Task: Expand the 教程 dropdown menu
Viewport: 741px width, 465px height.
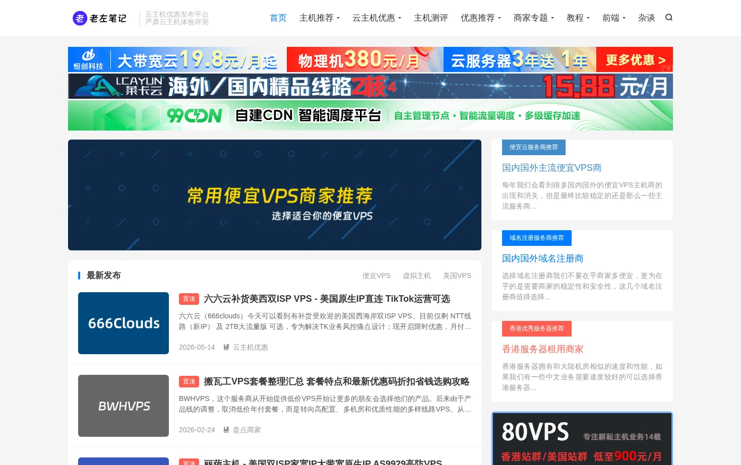Action: click(578, 18)
